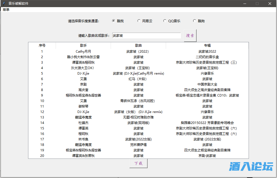Select row 14 by 杜镇杰
The width and height of the screenshot is (277, 178).
pos(83,123)
